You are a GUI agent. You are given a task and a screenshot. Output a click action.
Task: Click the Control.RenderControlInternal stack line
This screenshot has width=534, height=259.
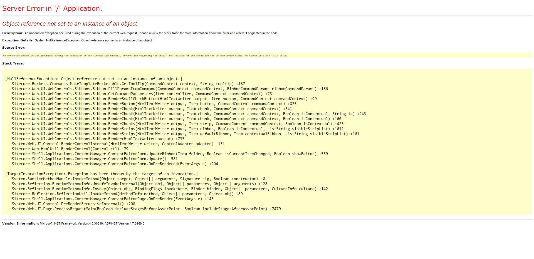pos(118,144)
